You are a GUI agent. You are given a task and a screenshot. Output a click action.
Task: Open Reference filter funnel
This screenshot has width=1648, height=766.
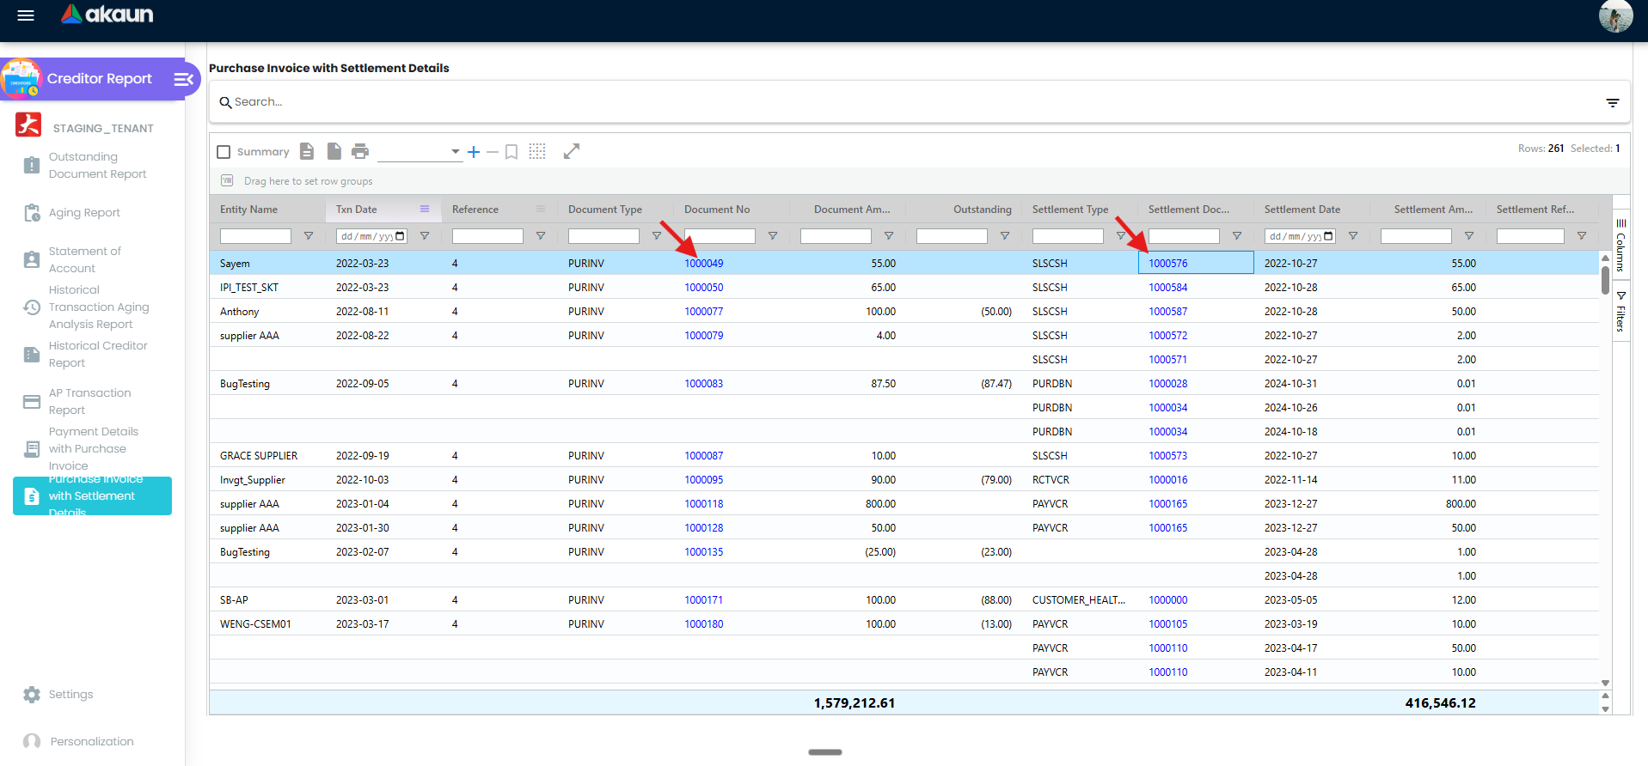[541, 236]
